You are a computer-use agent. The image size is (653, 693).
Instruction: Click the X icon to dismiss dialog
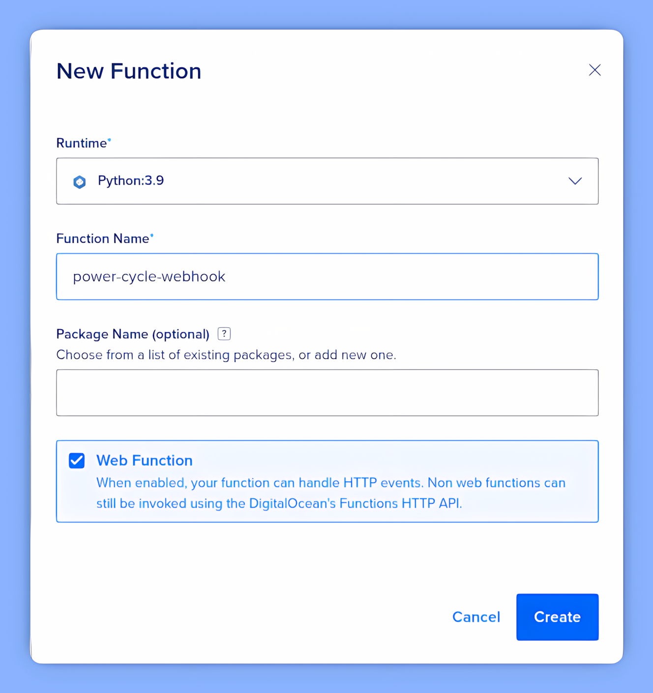pyautogui.click(x=595, y=70)
